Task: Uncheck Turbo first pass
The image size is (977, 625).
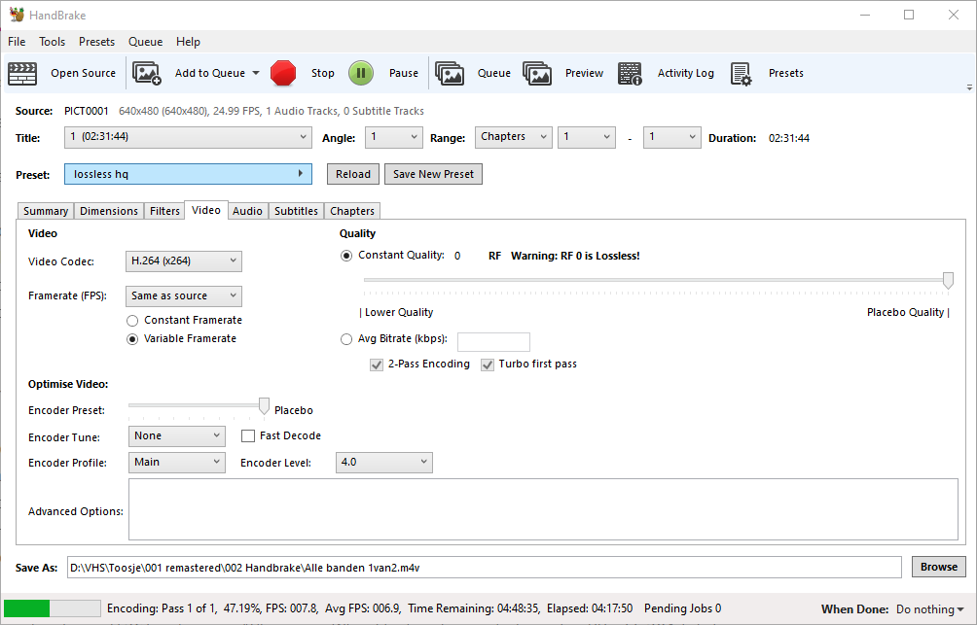Action: [487, 365]
